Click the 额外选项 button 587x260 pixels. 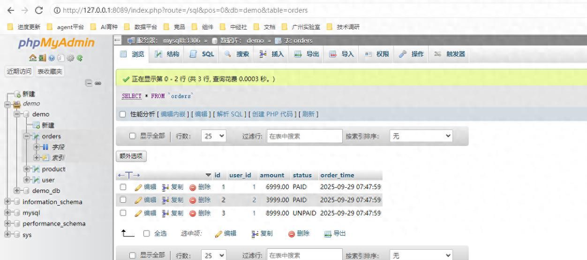(x=131, y=156)
